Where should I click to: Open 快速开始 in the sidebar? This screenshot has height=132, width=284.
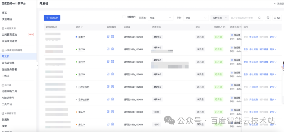[x=7, y=19]
